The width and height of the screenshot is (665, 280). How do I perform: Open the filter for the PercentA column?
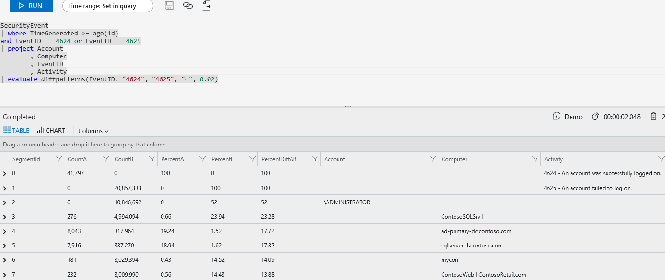(203, 159)
